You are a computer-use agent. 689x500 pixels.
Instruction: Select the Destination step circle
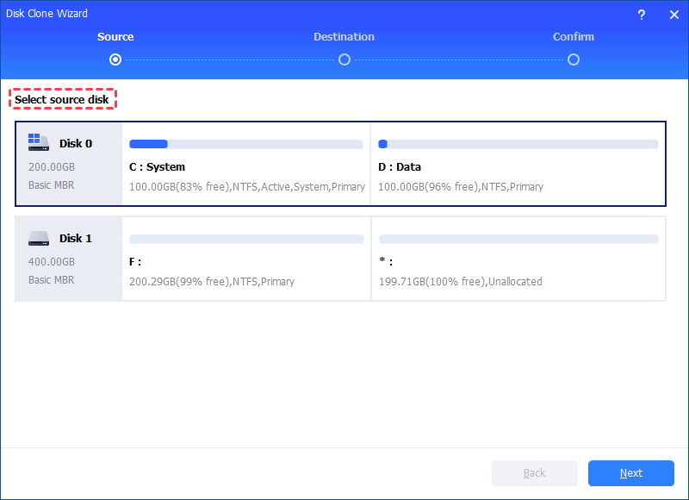tap(344, 59)
